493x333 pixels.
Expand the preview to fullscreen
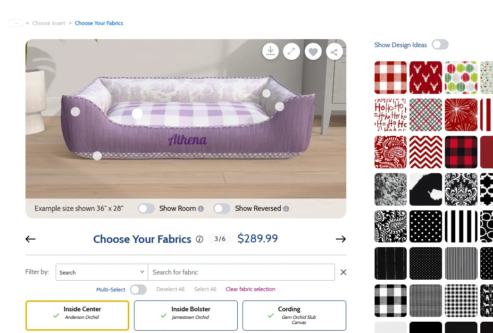[x=292, y=51]
